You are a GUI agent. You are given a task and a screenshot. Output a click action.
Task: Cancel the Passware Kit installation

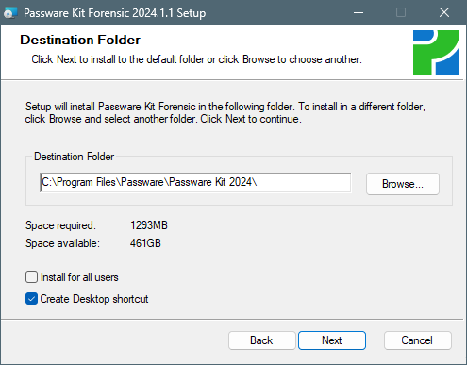(417, 340)
